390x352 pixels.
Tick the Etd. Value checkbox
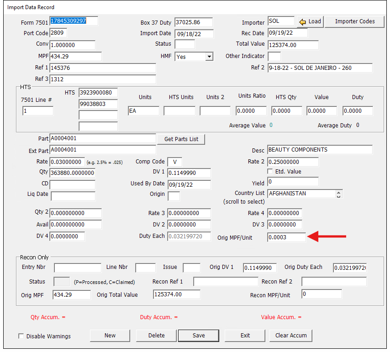pos(270,171)
